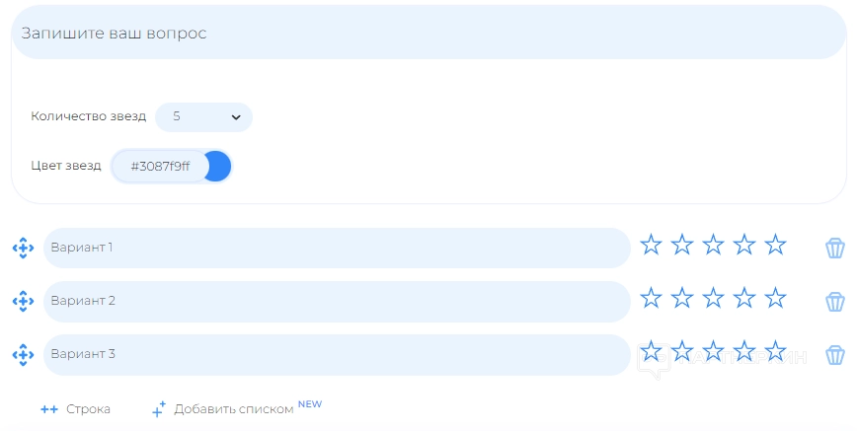Delete the Вариант 2 row
Viewport: 857px width, 431px height.
pyautogui.click(x=835, y=301)
